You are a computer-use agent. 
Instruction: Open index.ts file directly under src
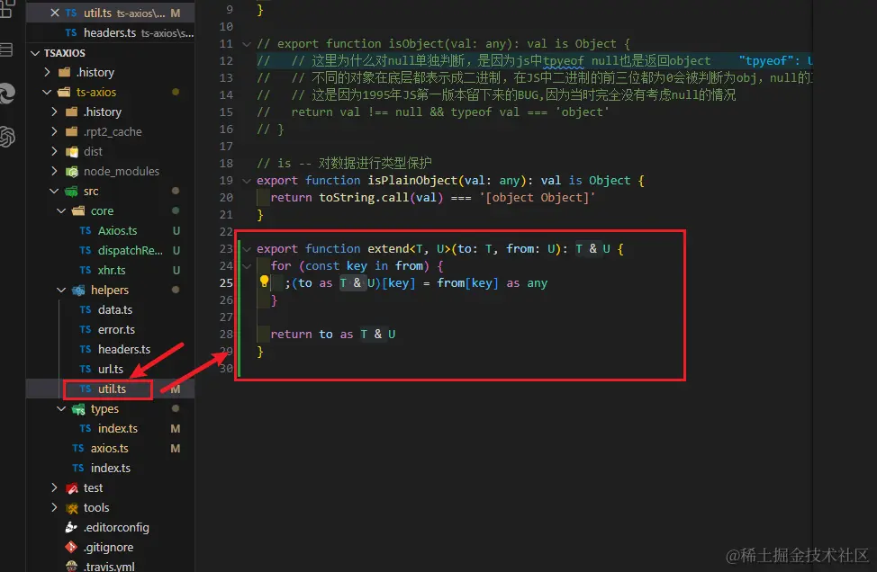pos(111,468)
